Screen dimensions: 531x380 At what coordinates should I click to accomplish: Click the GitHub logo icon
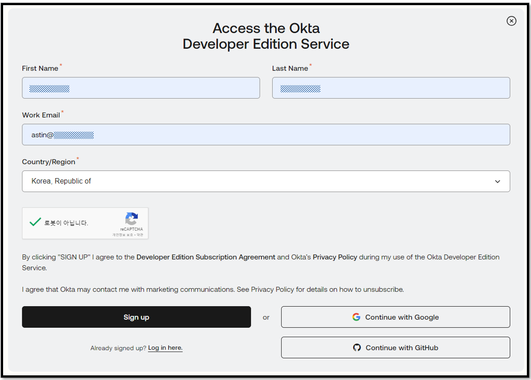coord(357,347)
